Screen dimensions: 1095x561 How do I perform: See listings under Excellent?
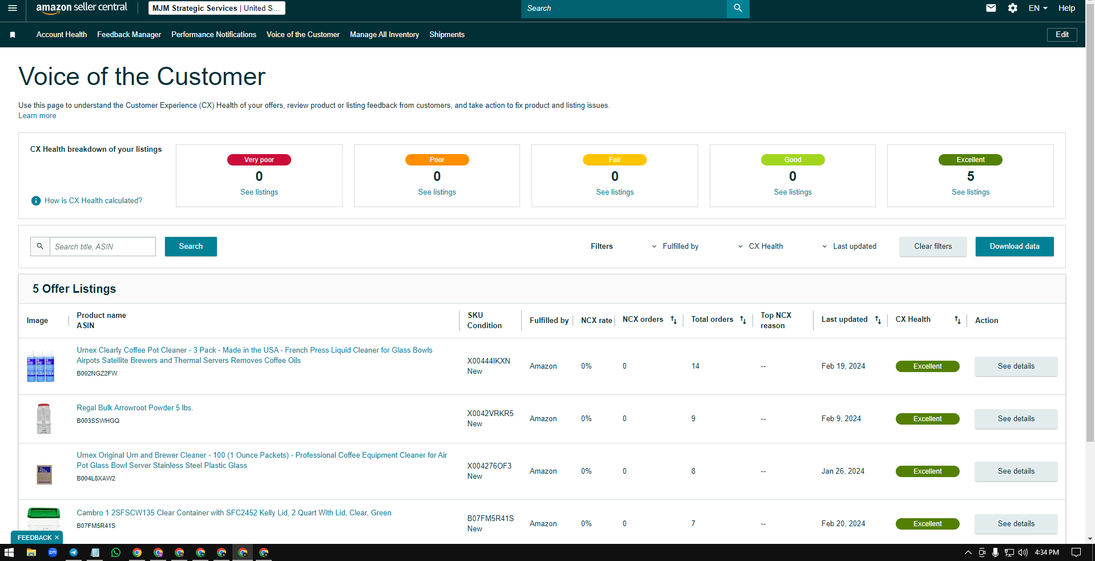[x=971, y=192]
